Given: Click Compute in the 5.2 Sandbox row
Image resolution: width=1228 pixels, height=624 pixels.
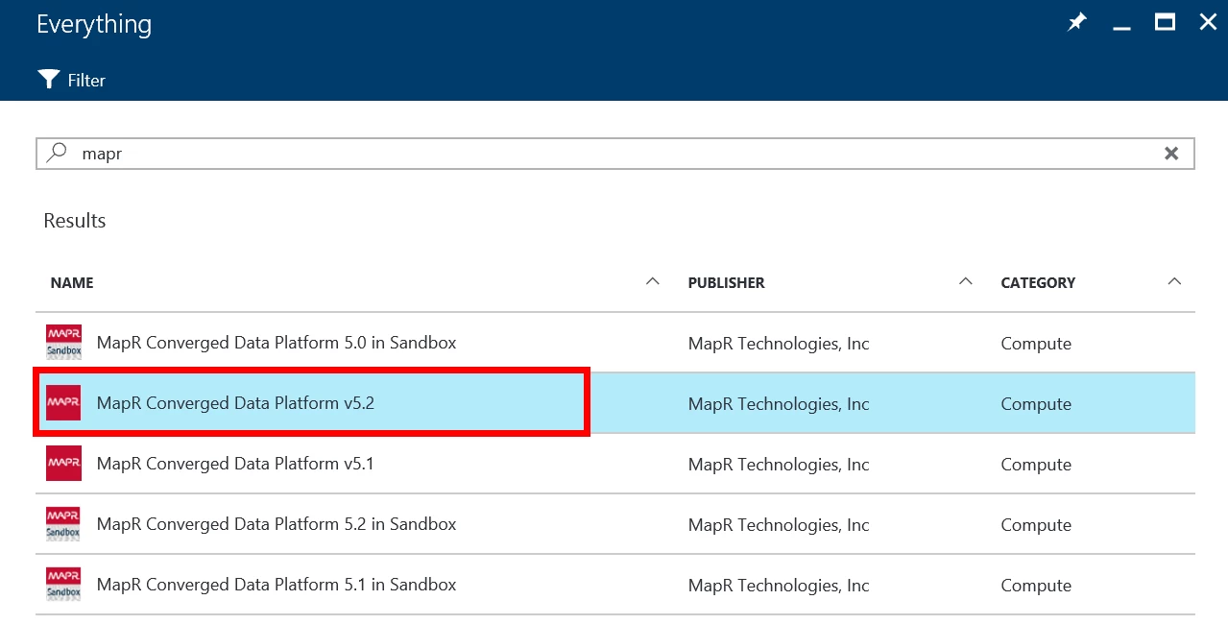Looking at the screenshot, I should point(1036,525).
